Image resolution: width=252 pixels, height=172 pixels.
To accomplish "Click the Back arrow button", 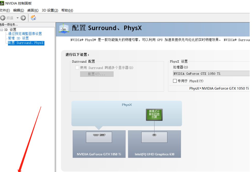I will click(3, 18).
